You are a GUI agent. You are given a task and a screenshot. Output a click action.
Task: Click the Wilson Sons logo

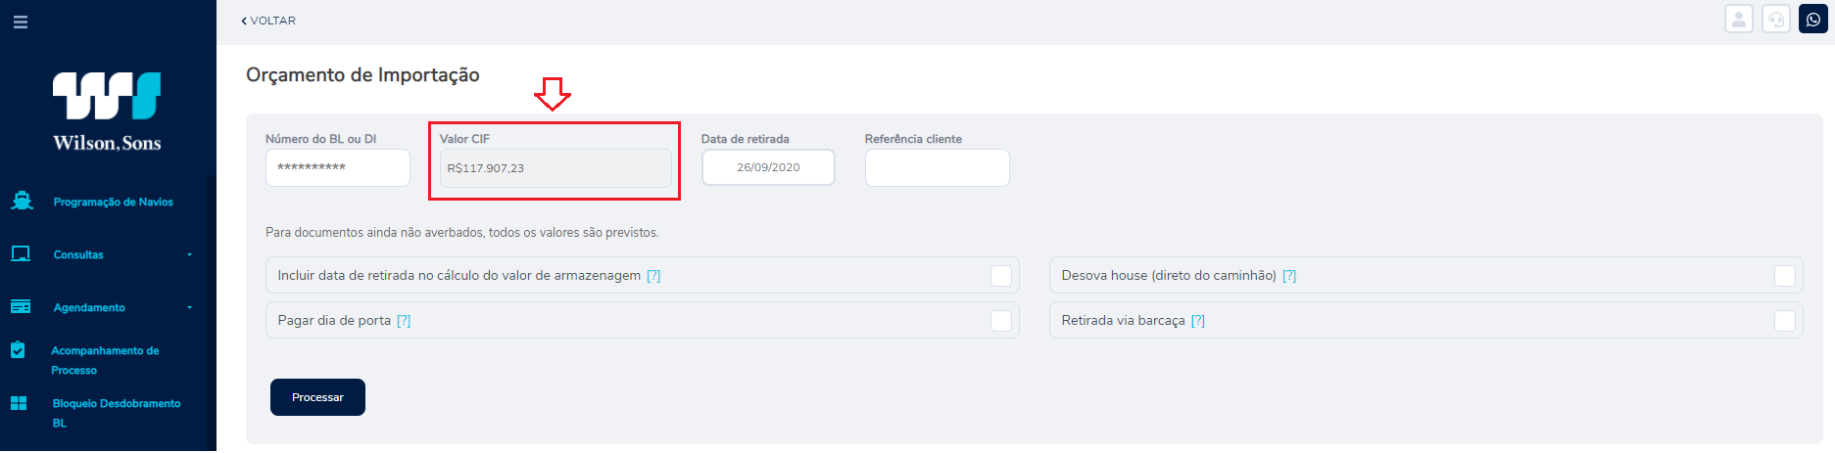(107, 112)
